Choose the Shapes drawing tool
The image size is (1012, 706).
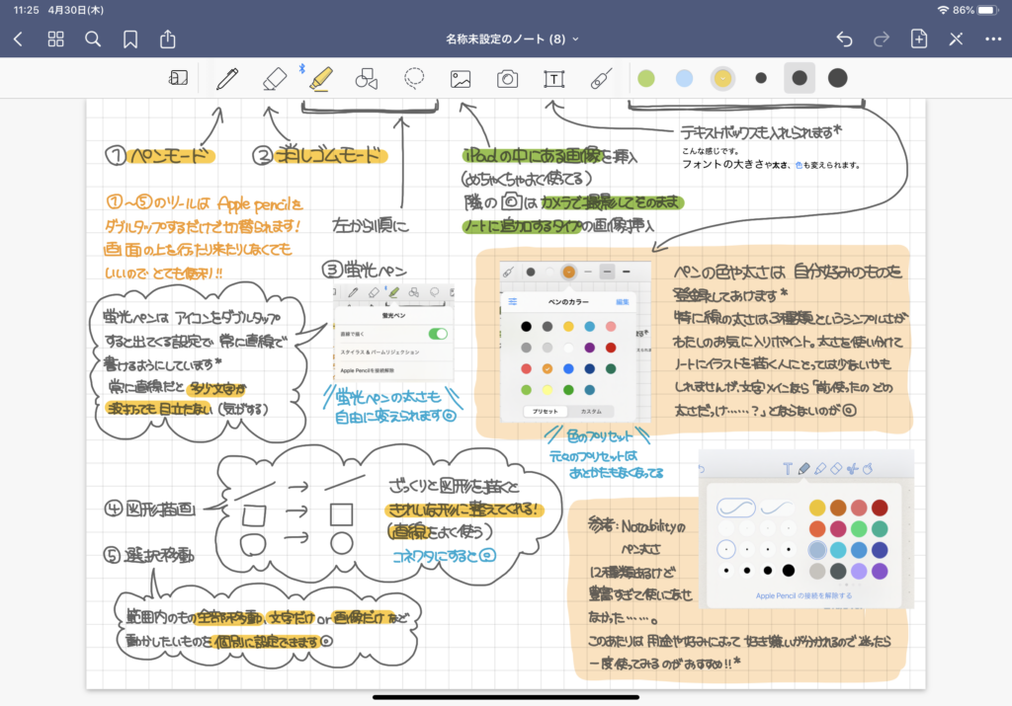coord(366,79)
